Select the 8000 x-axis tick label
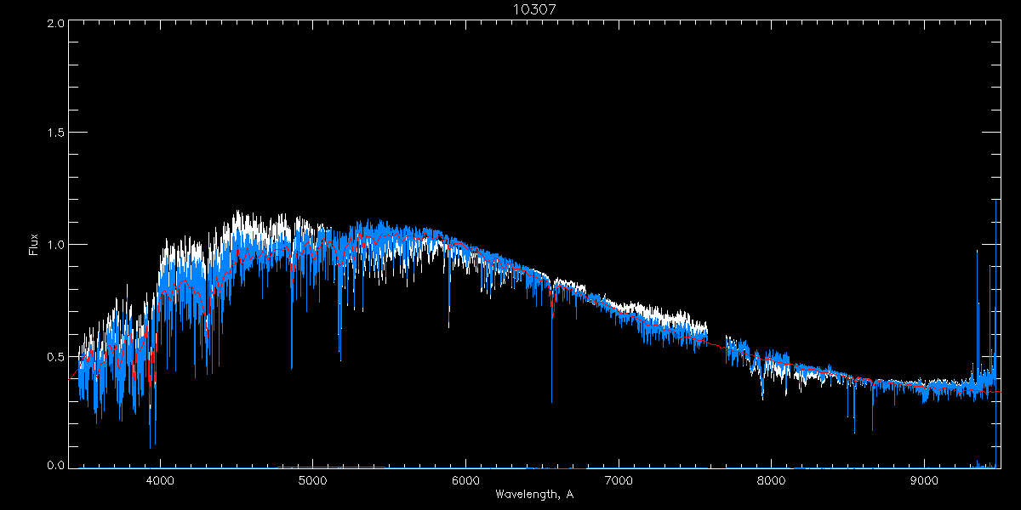1021x510 pixels. [771, 480]
